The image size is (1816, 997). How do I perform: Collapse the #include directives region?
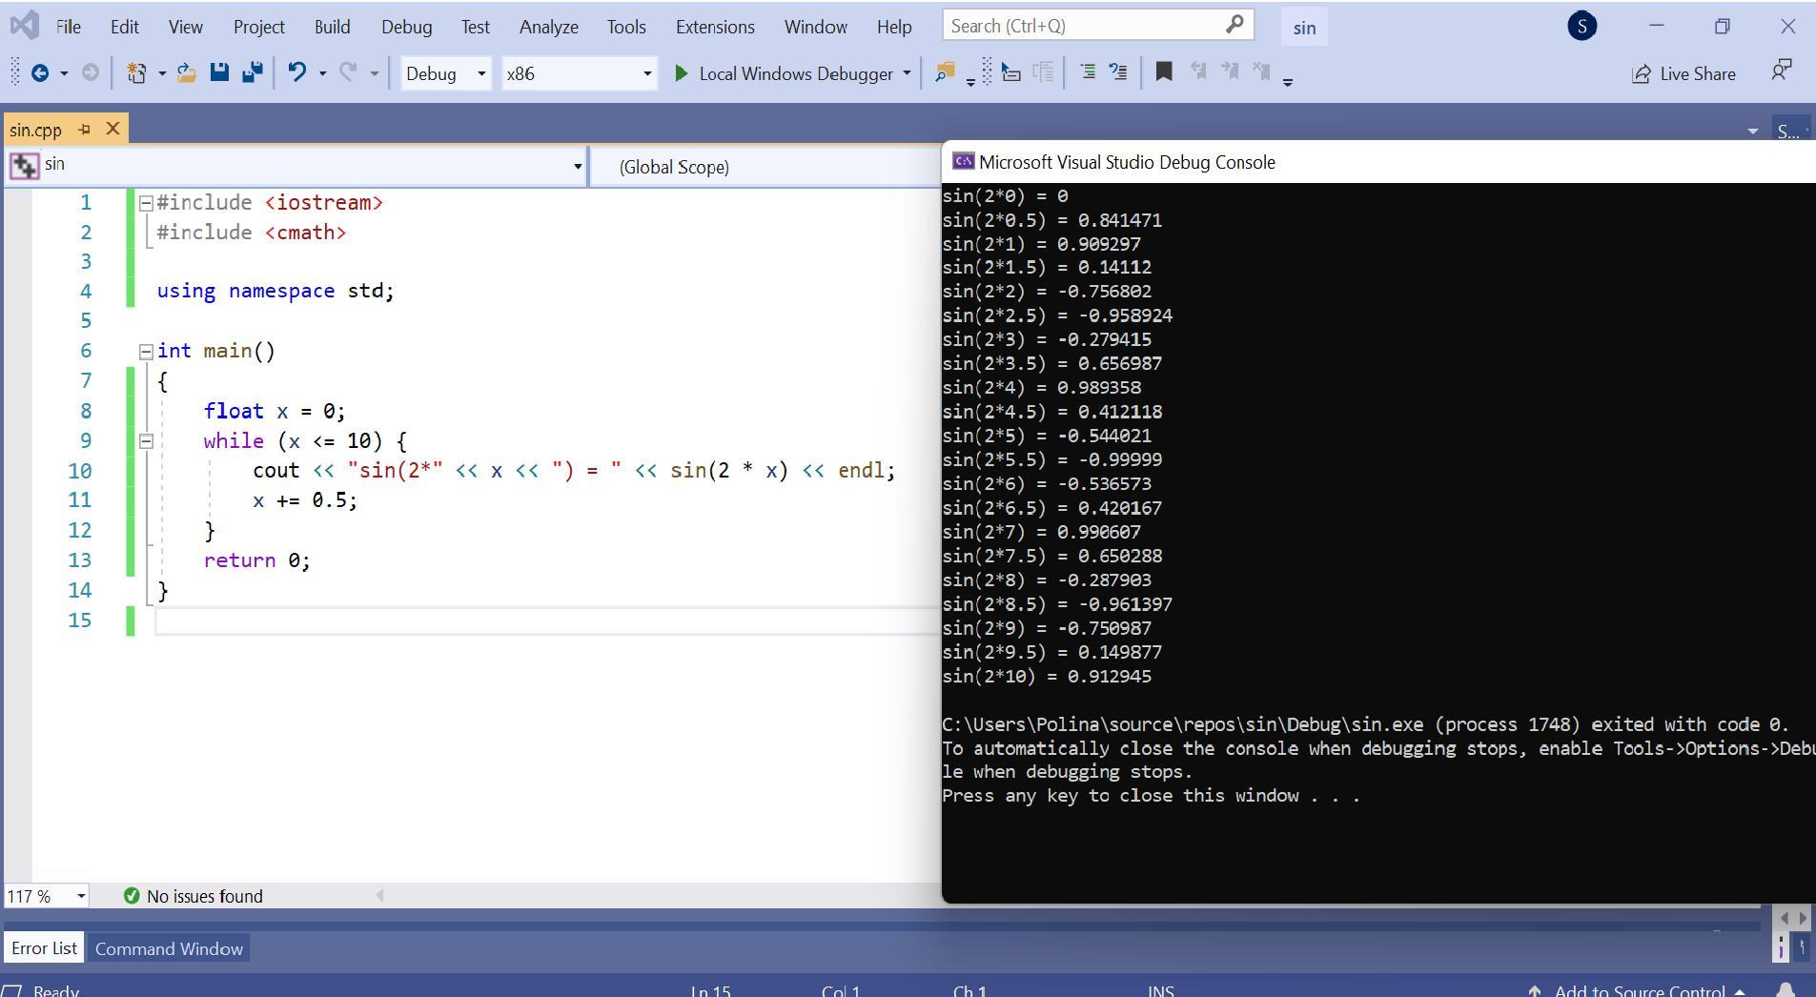click(x=146, y=203)
